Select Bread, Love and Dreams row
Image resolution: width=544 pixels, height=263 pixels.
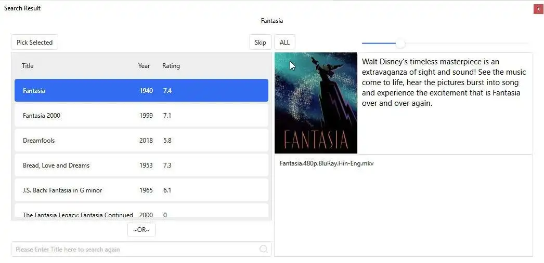pyautogui.click(x=141, y=165)
